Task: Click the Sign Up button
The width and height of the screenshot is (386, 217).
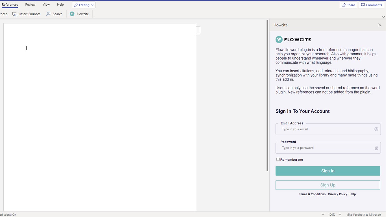Action: [328, 185]
